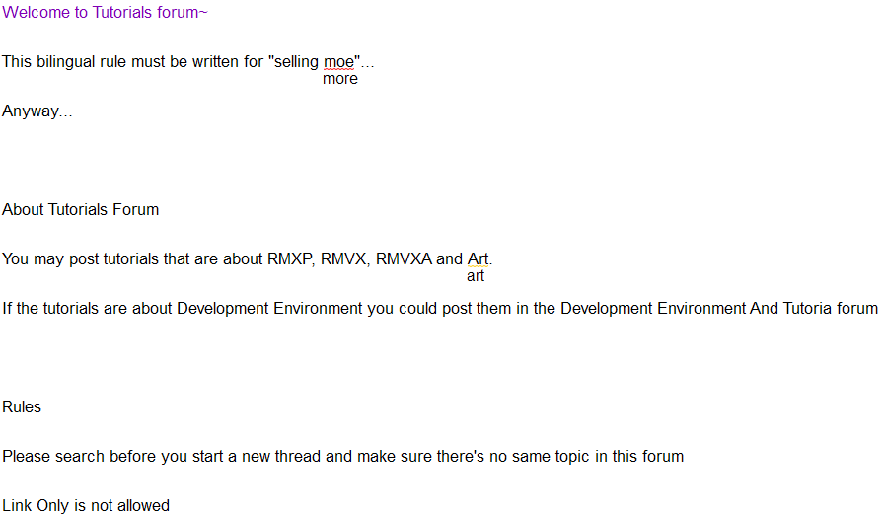Click the "Link Only is not allowed" line

86,506
